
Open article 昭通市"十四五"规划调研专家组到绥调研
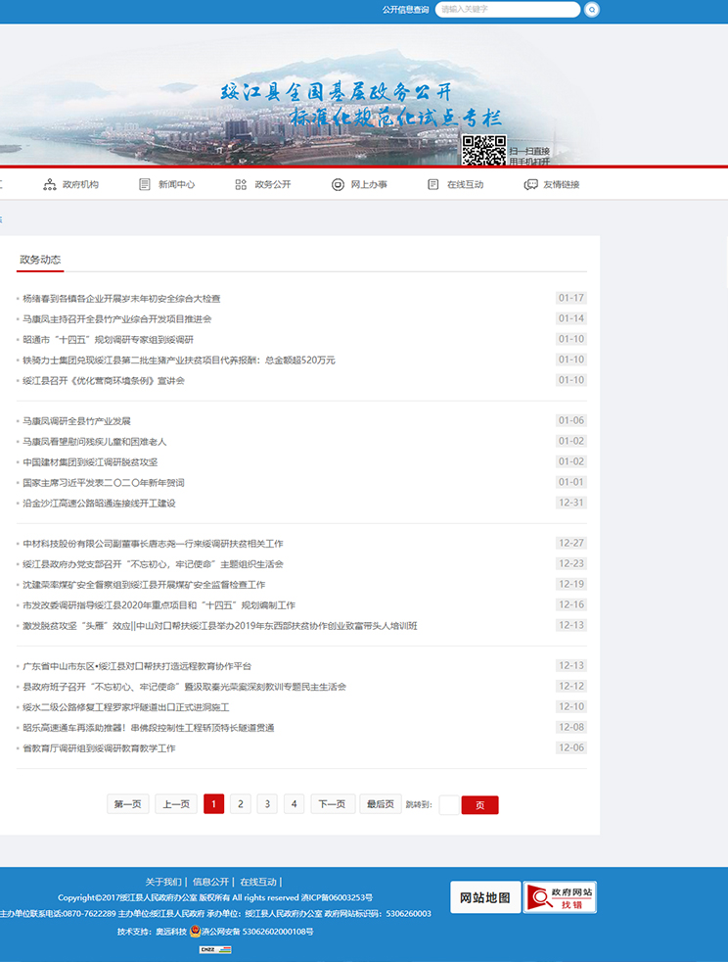coord(108,339)
